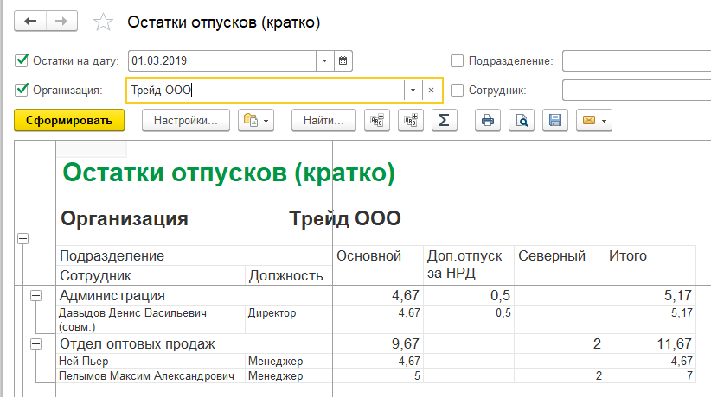Print the report using printer icon
Viewport: 711px width, 397px height.
488,120
